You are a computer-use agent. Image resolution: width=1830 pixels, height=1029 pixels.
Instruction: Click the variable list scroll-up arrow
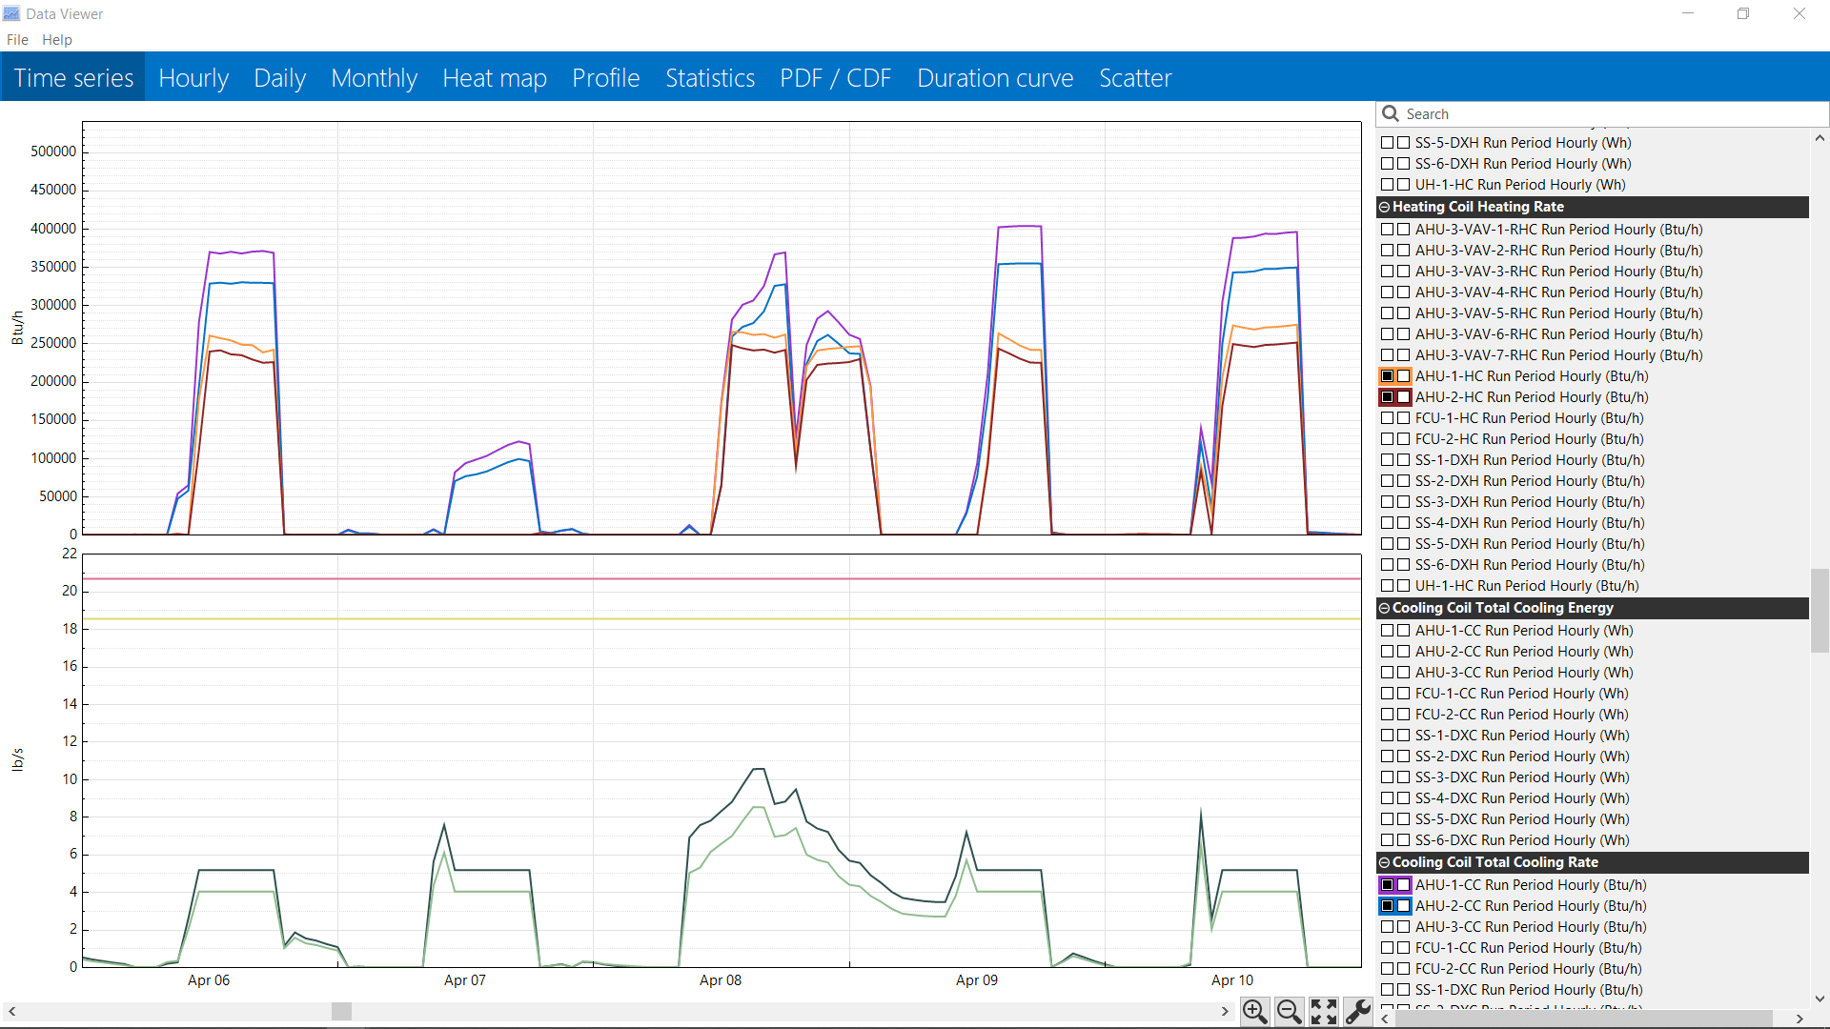(1820, 138)
